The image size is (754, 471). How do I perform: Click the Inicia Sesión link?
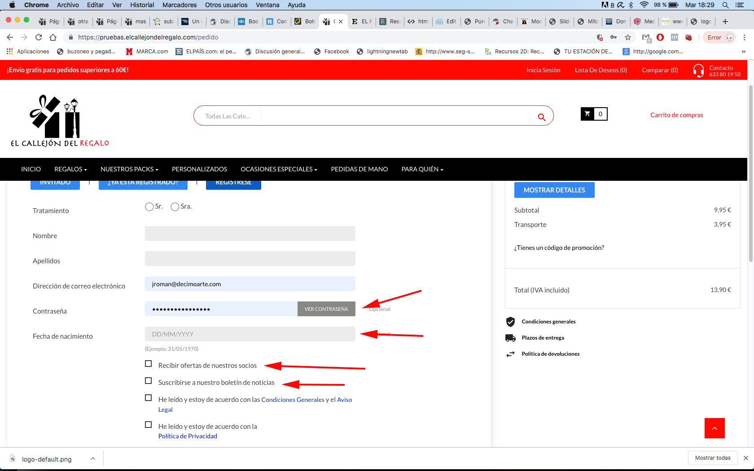[543, 70]
